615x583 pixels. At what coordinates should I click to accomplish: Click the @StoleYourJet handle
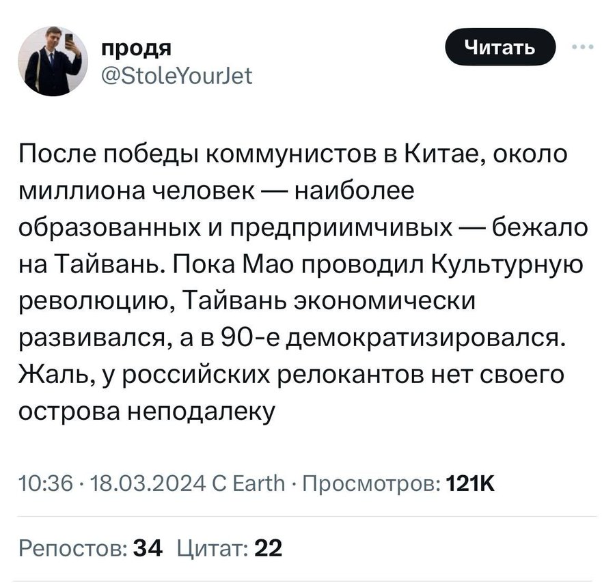(x=176, y=77)
